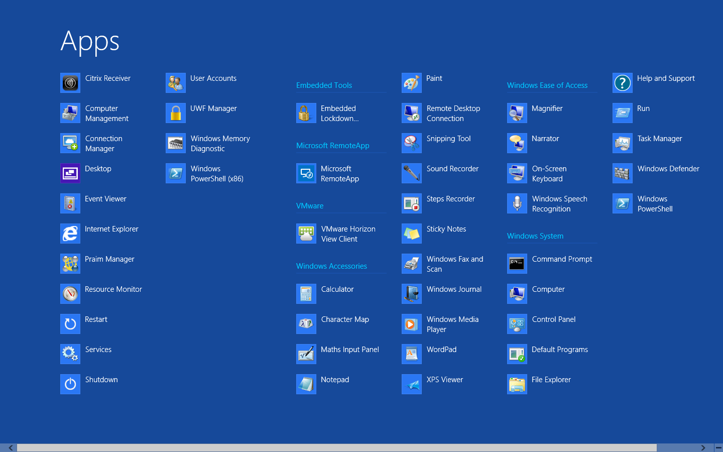
Task: Launch Internet Explorer icon
Action: point(70,234)
